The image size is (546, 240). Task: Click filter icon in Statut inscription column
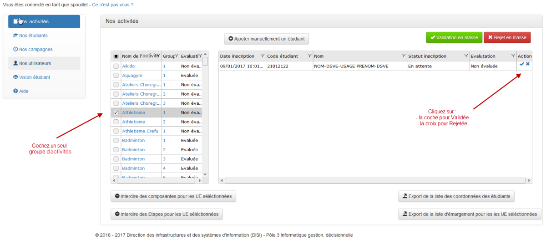pyautogui.click(x=466, y=56)
